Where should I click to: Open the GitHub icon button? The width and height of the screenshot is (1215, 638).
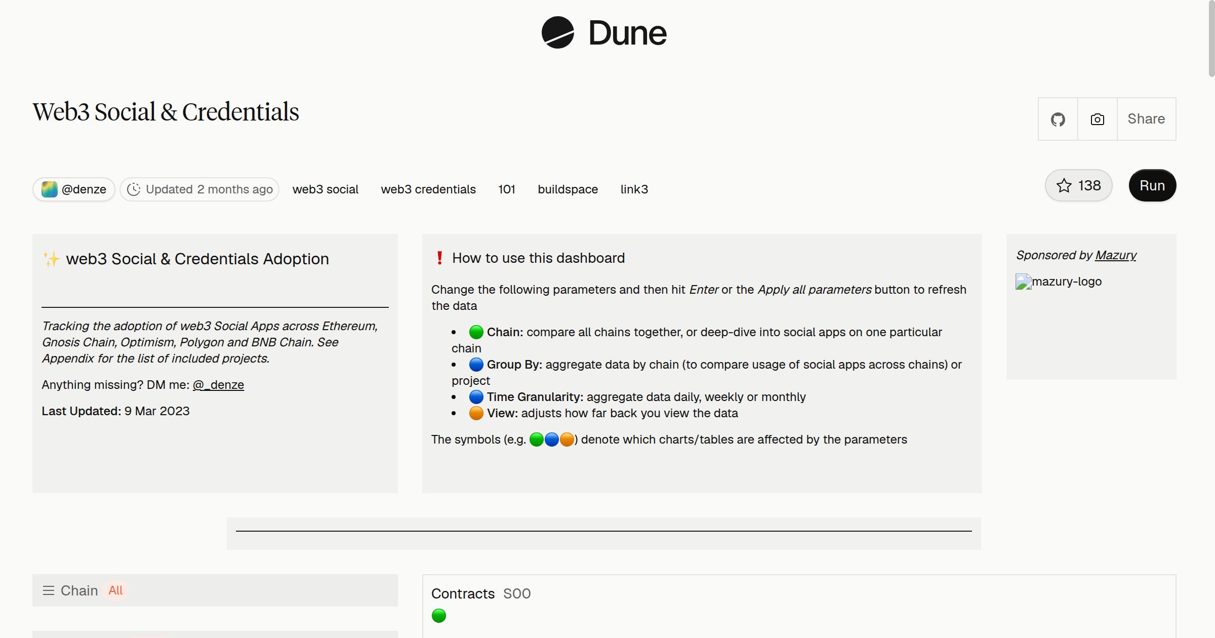pos(1058,119)
